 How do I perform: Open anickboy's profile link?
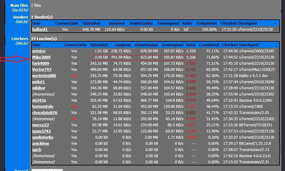[x=40, y=144]
